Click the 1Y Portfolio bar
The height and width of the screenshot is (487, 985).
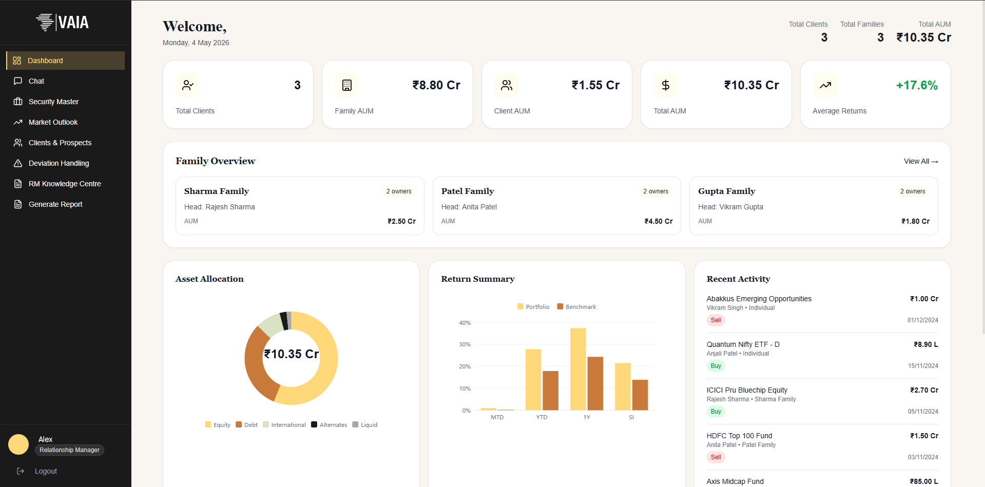[x=578, y=369]
